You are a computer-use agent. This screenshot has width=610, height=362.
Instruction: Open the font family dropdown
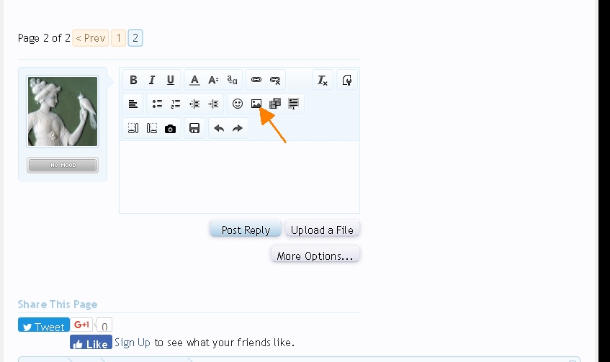pyautogui.click(x=232, y=80)
